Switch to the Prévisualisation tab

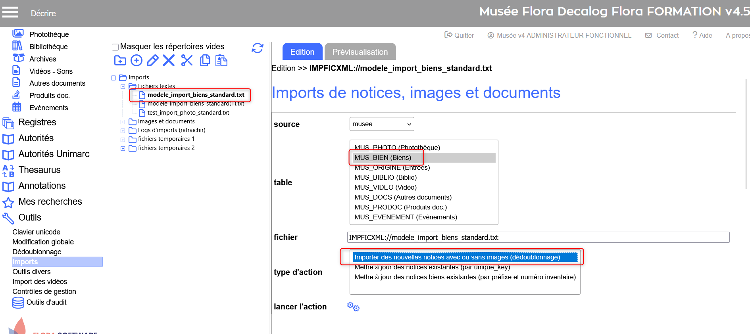tap(360, 52)
